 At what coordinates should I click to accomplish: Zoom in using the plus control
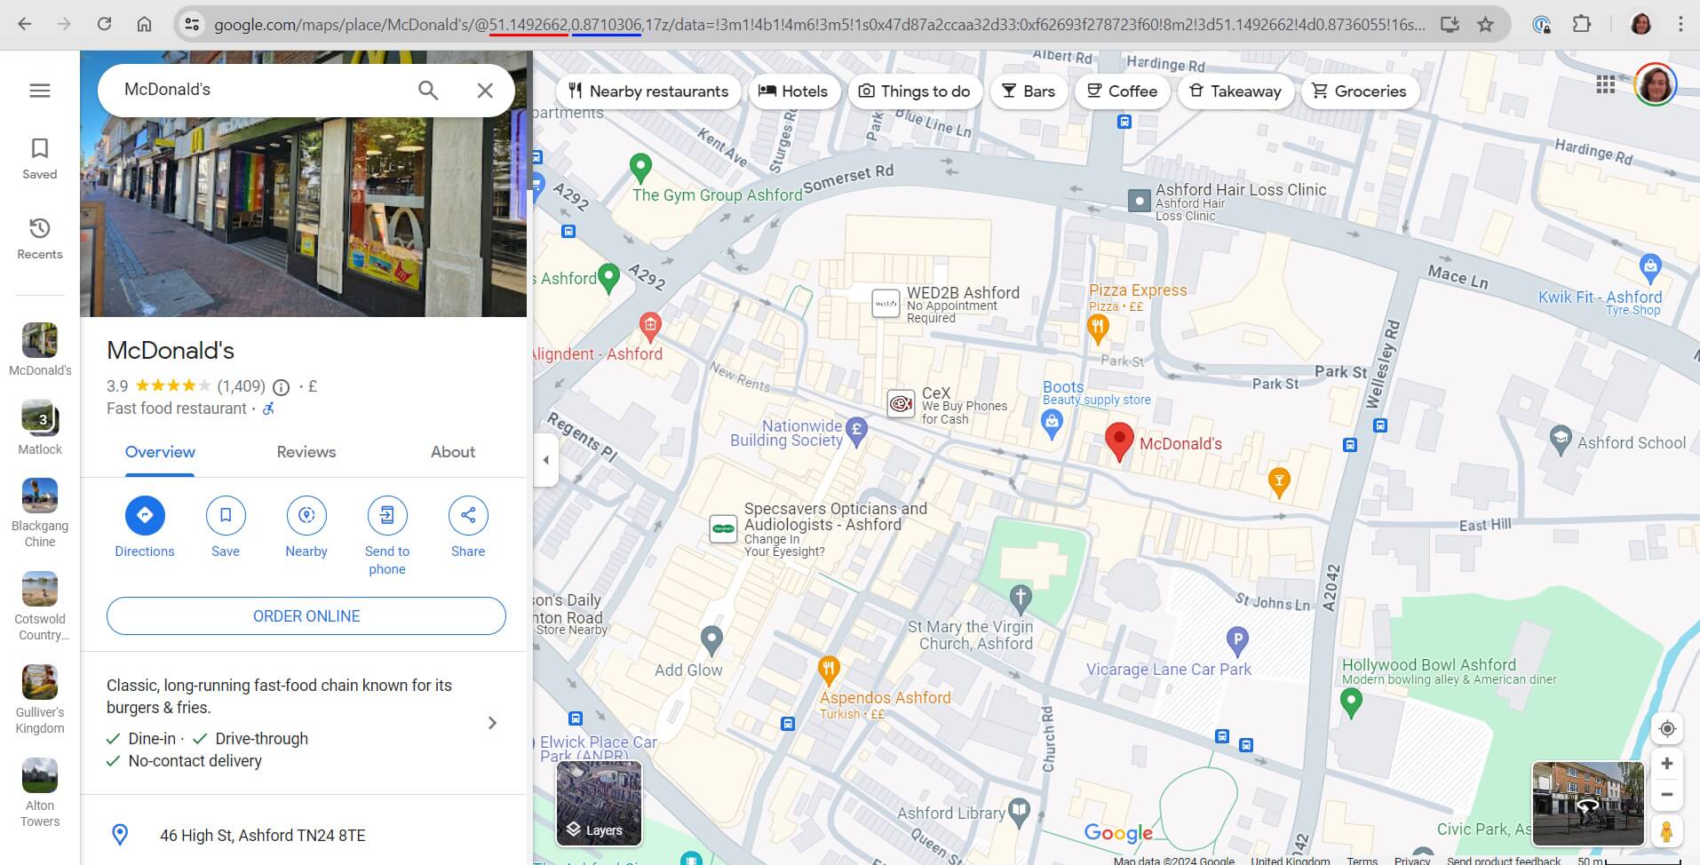click(1667, 762)
